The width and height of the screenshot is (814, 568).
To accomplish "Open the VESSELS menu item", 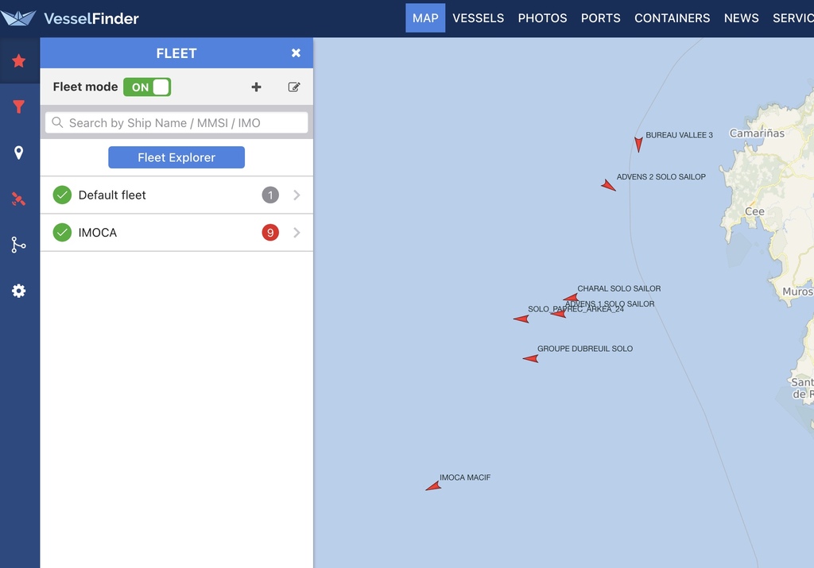I will [478, 18].
